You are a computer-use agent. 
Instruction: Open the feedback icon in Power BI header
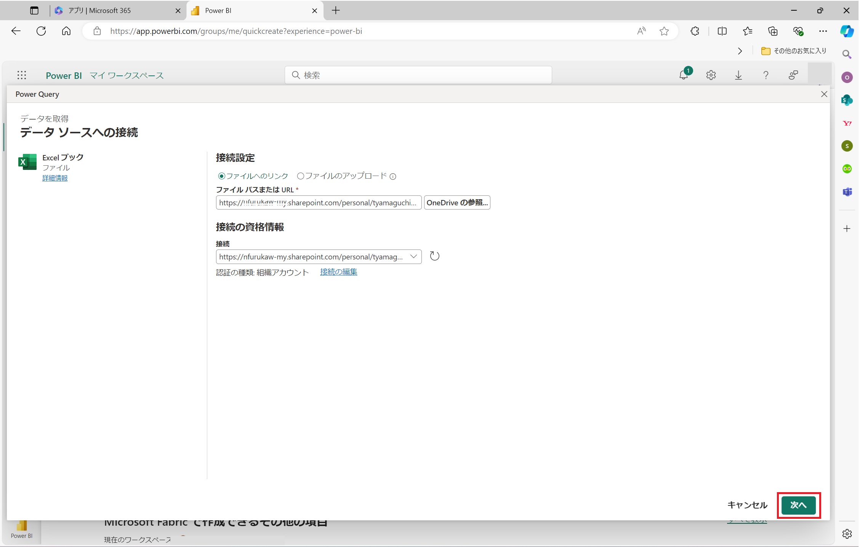click(793, 75)
